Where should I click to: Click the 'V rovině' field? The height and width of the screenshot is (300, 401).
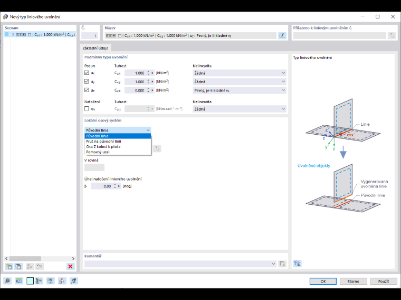(94, 167)
